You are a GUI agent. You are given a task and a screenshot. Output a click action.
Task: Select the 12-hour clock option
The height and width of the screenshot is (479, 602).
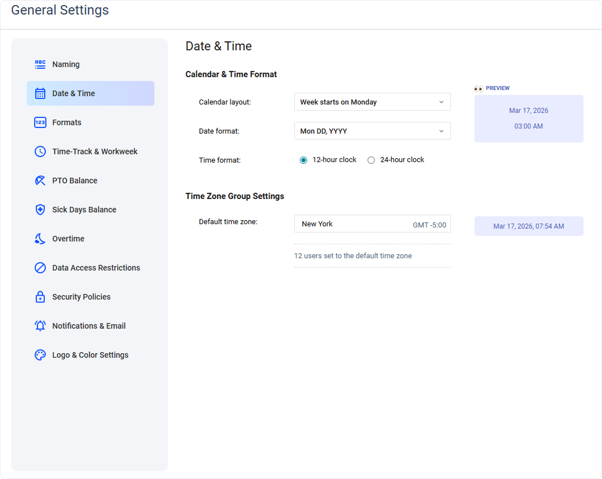[x=304, y=160]
